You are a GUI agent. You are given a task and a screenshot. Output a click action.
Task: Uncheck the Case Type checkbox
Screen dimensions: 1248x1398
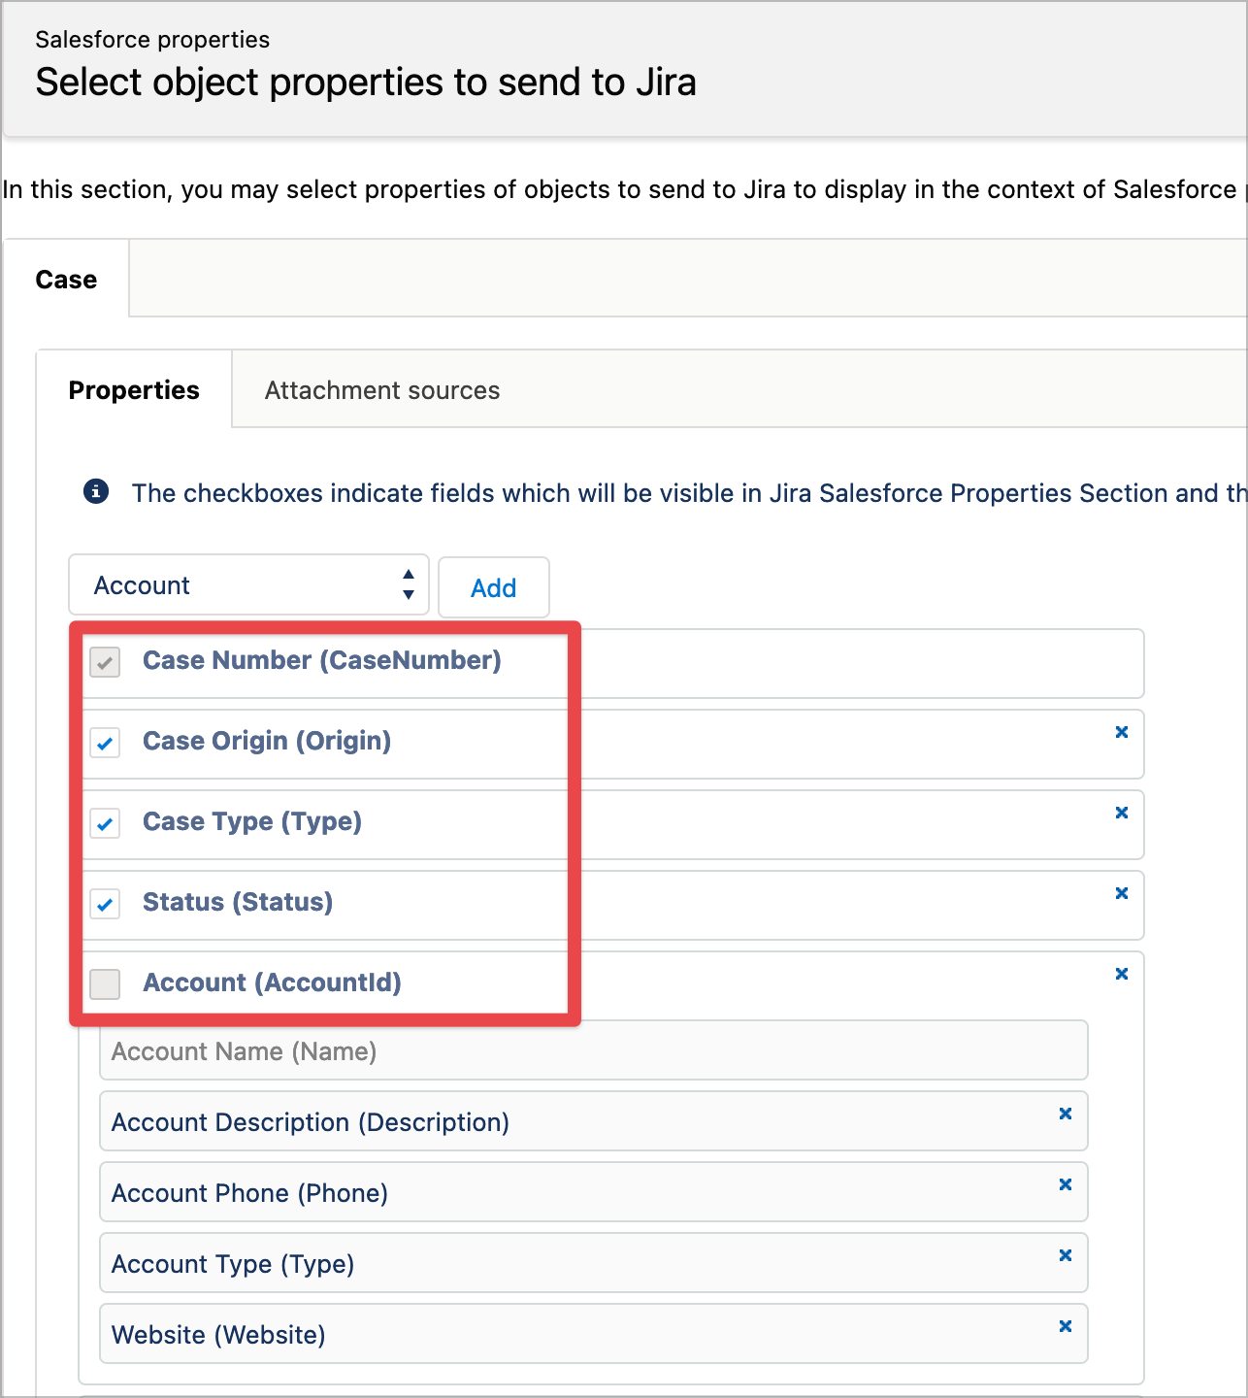(x=105, y=824)
